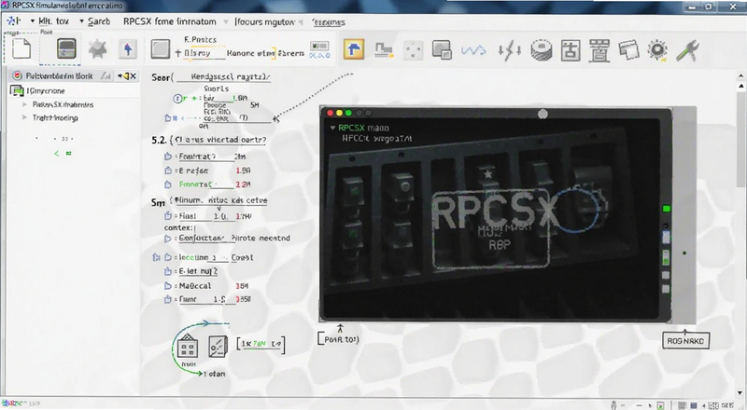The image size is (747, 410).
Task: Click the bracketed button below preview
Action: click(339, 339)
